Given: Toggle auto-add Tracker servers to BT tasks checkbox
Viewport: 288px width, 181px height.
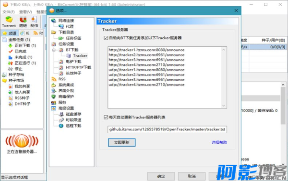Looking at the screenshot, I should coord(106,38).
